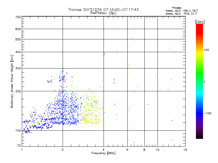This screenshot has width=218, height=163.
Task: Select the 'RwPretec (8p)' subtitle text
Action: tap(103, 13)
